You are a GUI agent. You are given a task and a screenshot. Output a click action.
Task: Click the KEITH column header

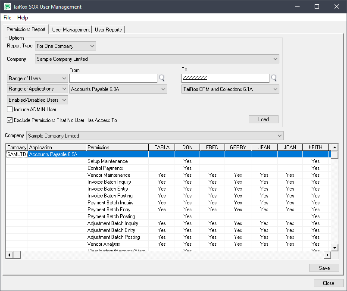pos(316,147)
